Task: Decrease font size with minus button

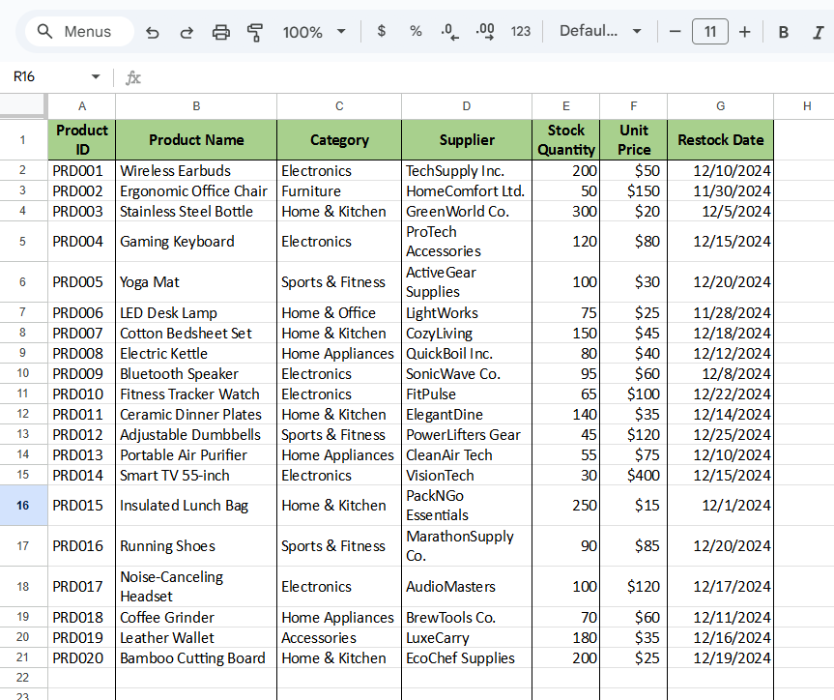Action: [675, 32]
